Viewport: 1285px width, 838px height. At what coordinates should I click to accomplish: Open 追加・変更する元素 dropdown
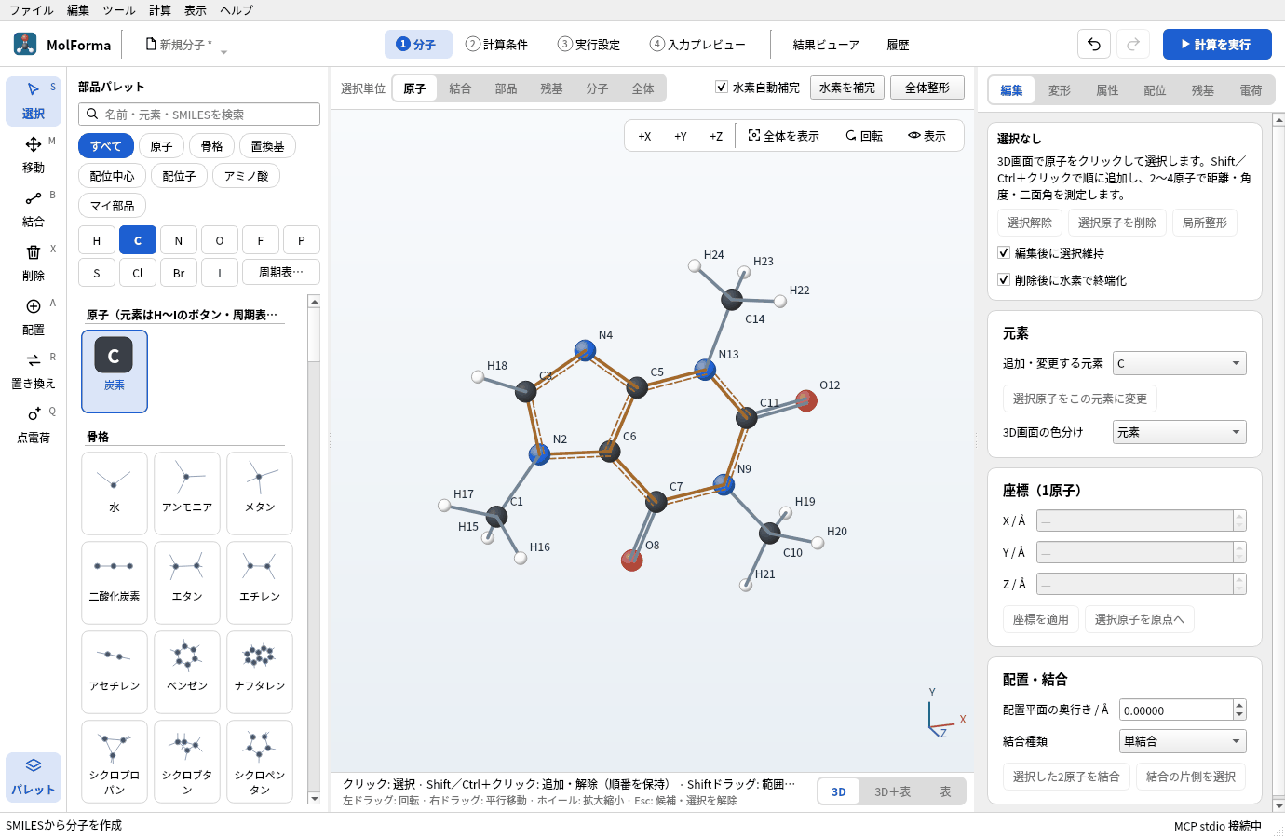click(x=1179, y=363)
